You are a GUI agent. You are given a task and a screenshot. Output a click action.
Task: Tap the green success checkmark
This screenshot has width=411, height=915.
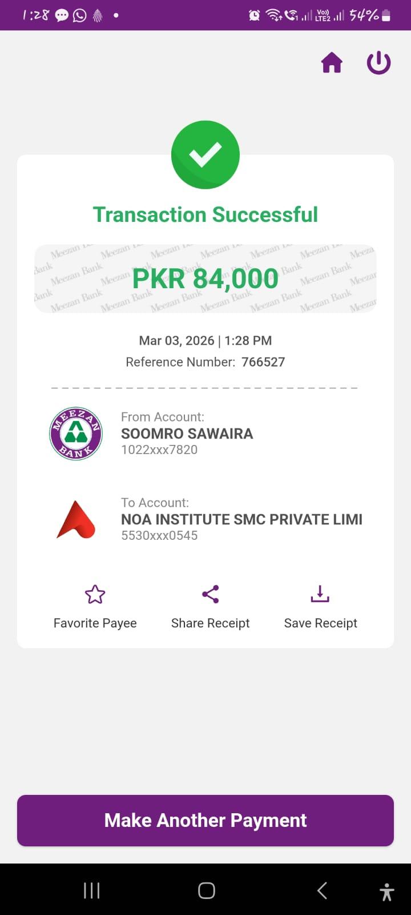pyautogui.click(x=205, y=154)
